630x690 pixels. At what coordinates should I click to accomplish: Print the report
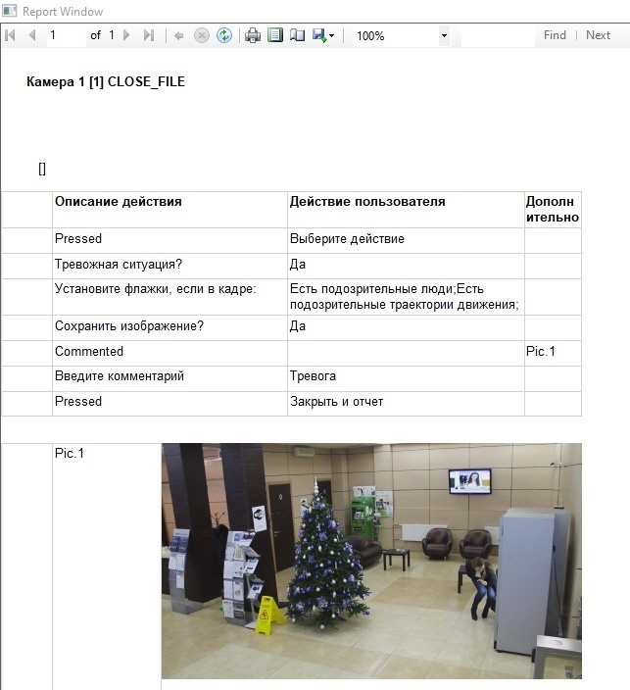coord(253,35)
